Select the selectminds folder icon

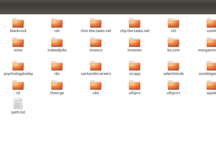173,66
